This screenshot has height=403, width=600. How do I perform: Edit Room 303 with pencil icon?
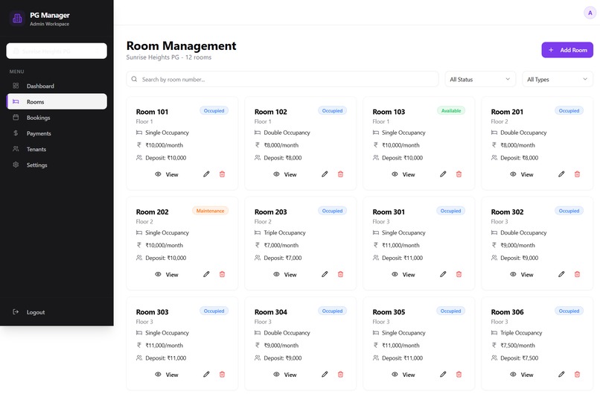(206, 374)
